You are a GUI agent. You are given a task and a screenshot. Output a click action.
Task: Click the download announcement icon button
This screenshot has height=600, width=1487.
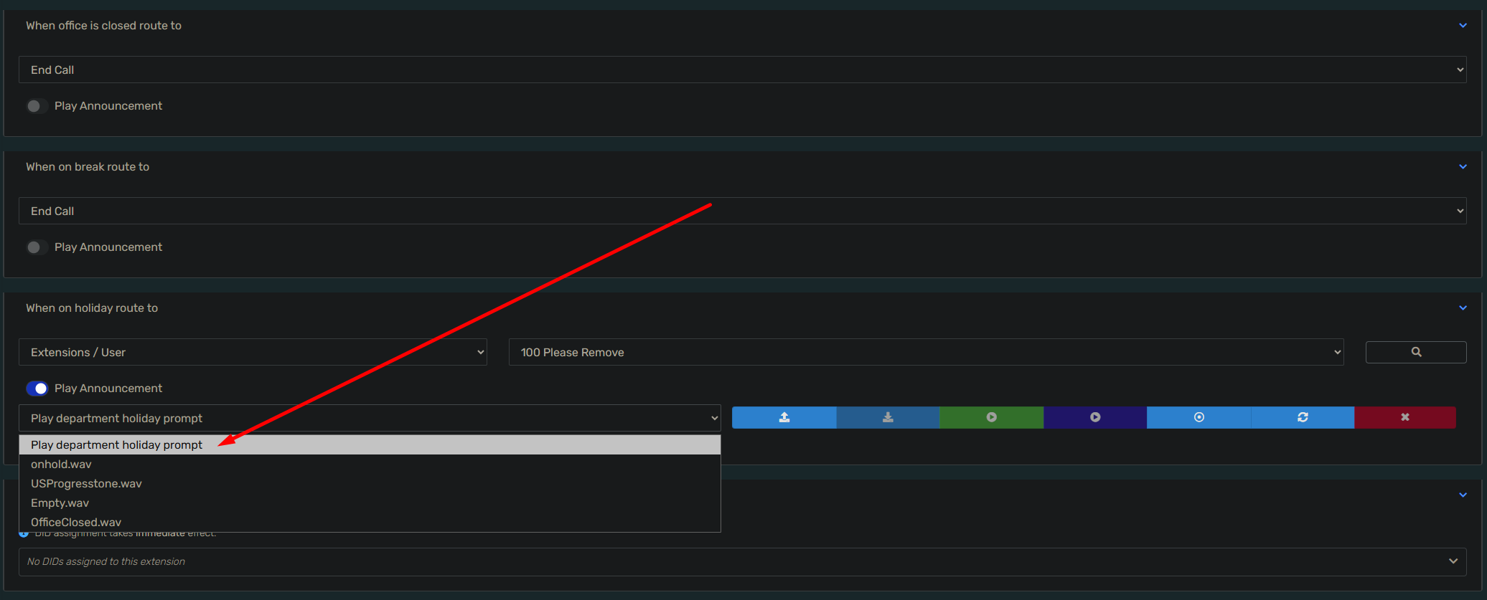coord(888,417)
